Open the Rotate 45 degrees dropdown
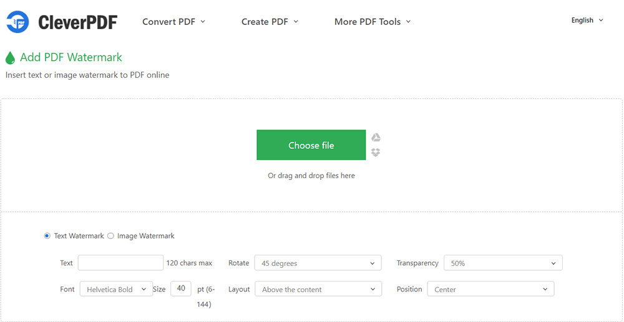 click(x=318, y=263)
